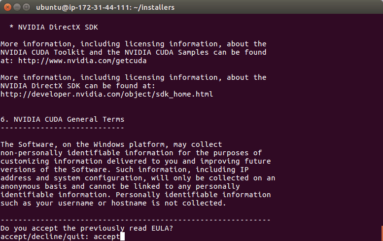Click the accept/decline/quit prompt label
The height and width of the screenshot is (241, 383).
(x=45, y=237)
